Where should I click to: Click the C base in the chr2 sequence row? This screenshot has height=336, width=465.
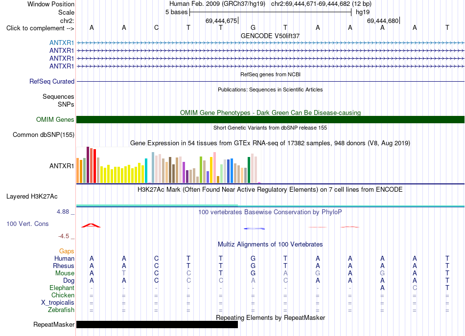pos(156,27)
